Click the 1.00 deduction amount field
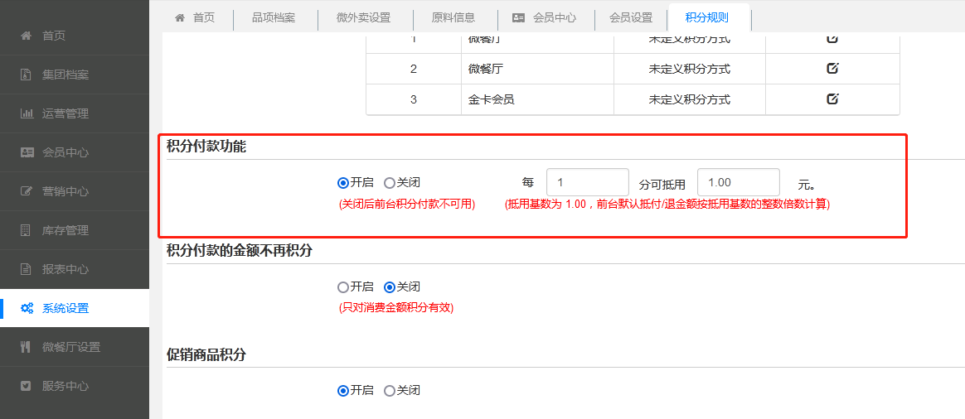965x419 pixels. [738, 182]
